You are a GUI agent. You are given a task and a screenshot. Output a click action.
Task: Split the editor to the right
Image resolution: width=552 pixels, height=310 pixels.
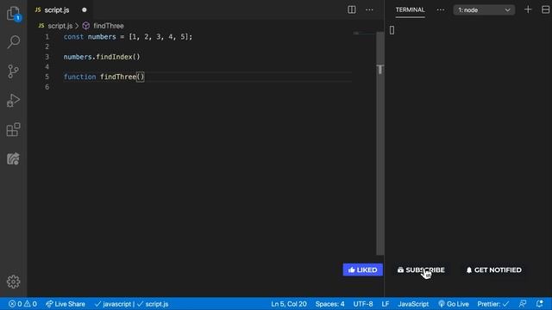pyautogui.click(x=351, y=9)
